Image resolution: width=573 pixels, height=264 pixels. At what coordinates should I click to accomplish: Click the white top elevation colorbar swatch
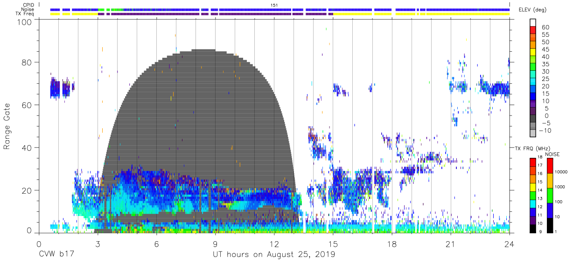532,23
